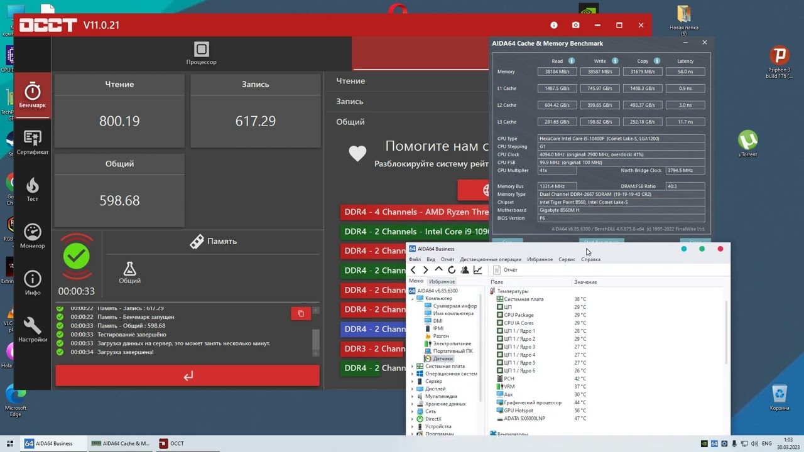Image resolution: width=804 pixels, height=452 pixels.
Task: Click the info icon next to Copy column
Action: tap(657, 61)
